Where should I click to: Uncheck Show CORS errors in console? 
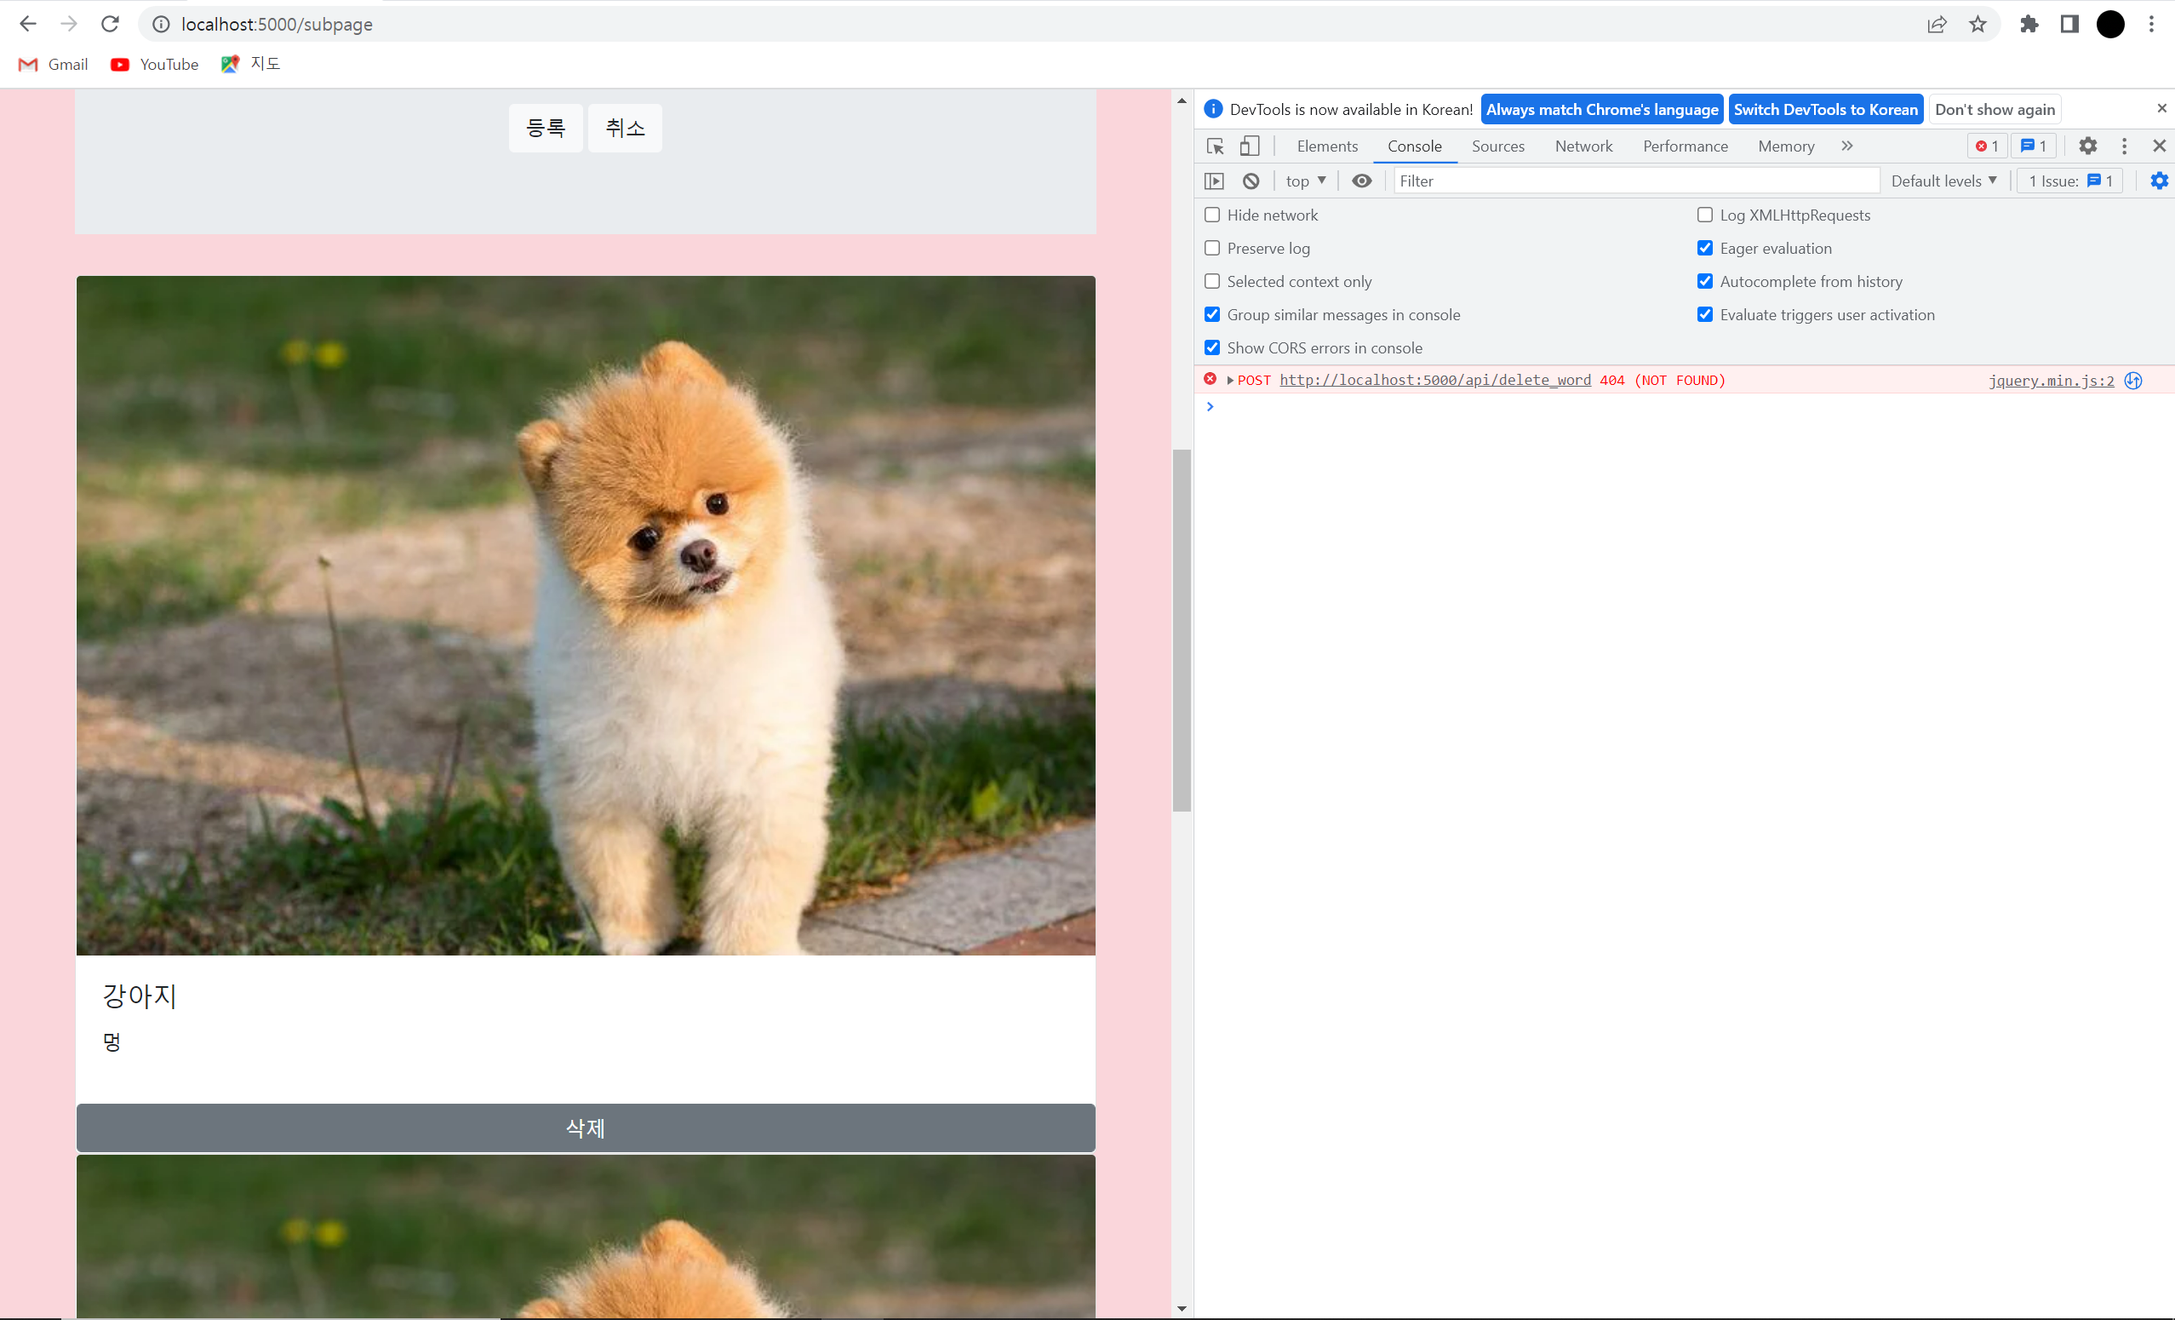coord(1213,347)
